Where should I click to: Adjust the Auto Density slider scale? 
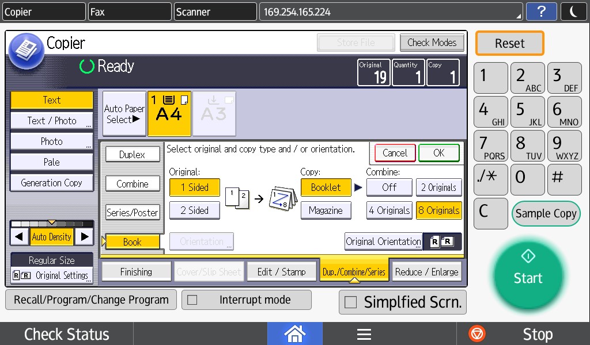point(52,223)
